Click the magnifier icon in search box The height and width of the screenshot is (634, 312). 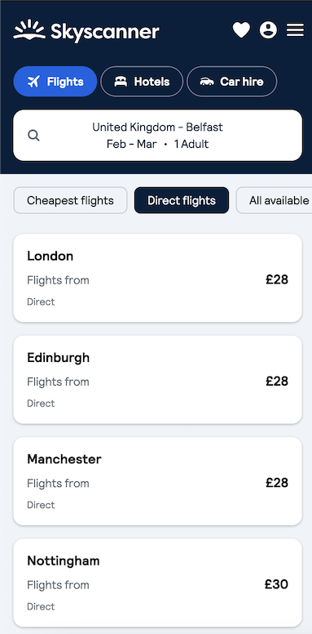(x=34, y=136)
